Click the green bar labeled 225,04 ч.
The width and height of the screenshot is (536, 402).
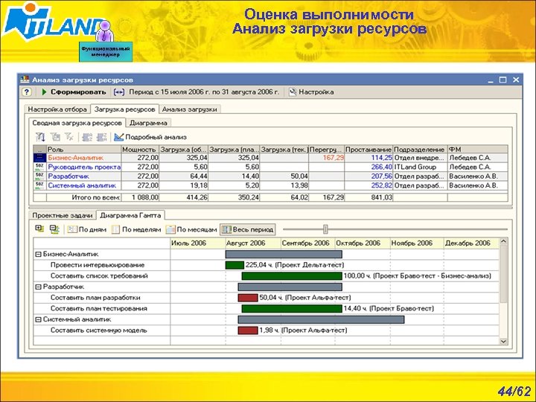[x=234, y=265]
